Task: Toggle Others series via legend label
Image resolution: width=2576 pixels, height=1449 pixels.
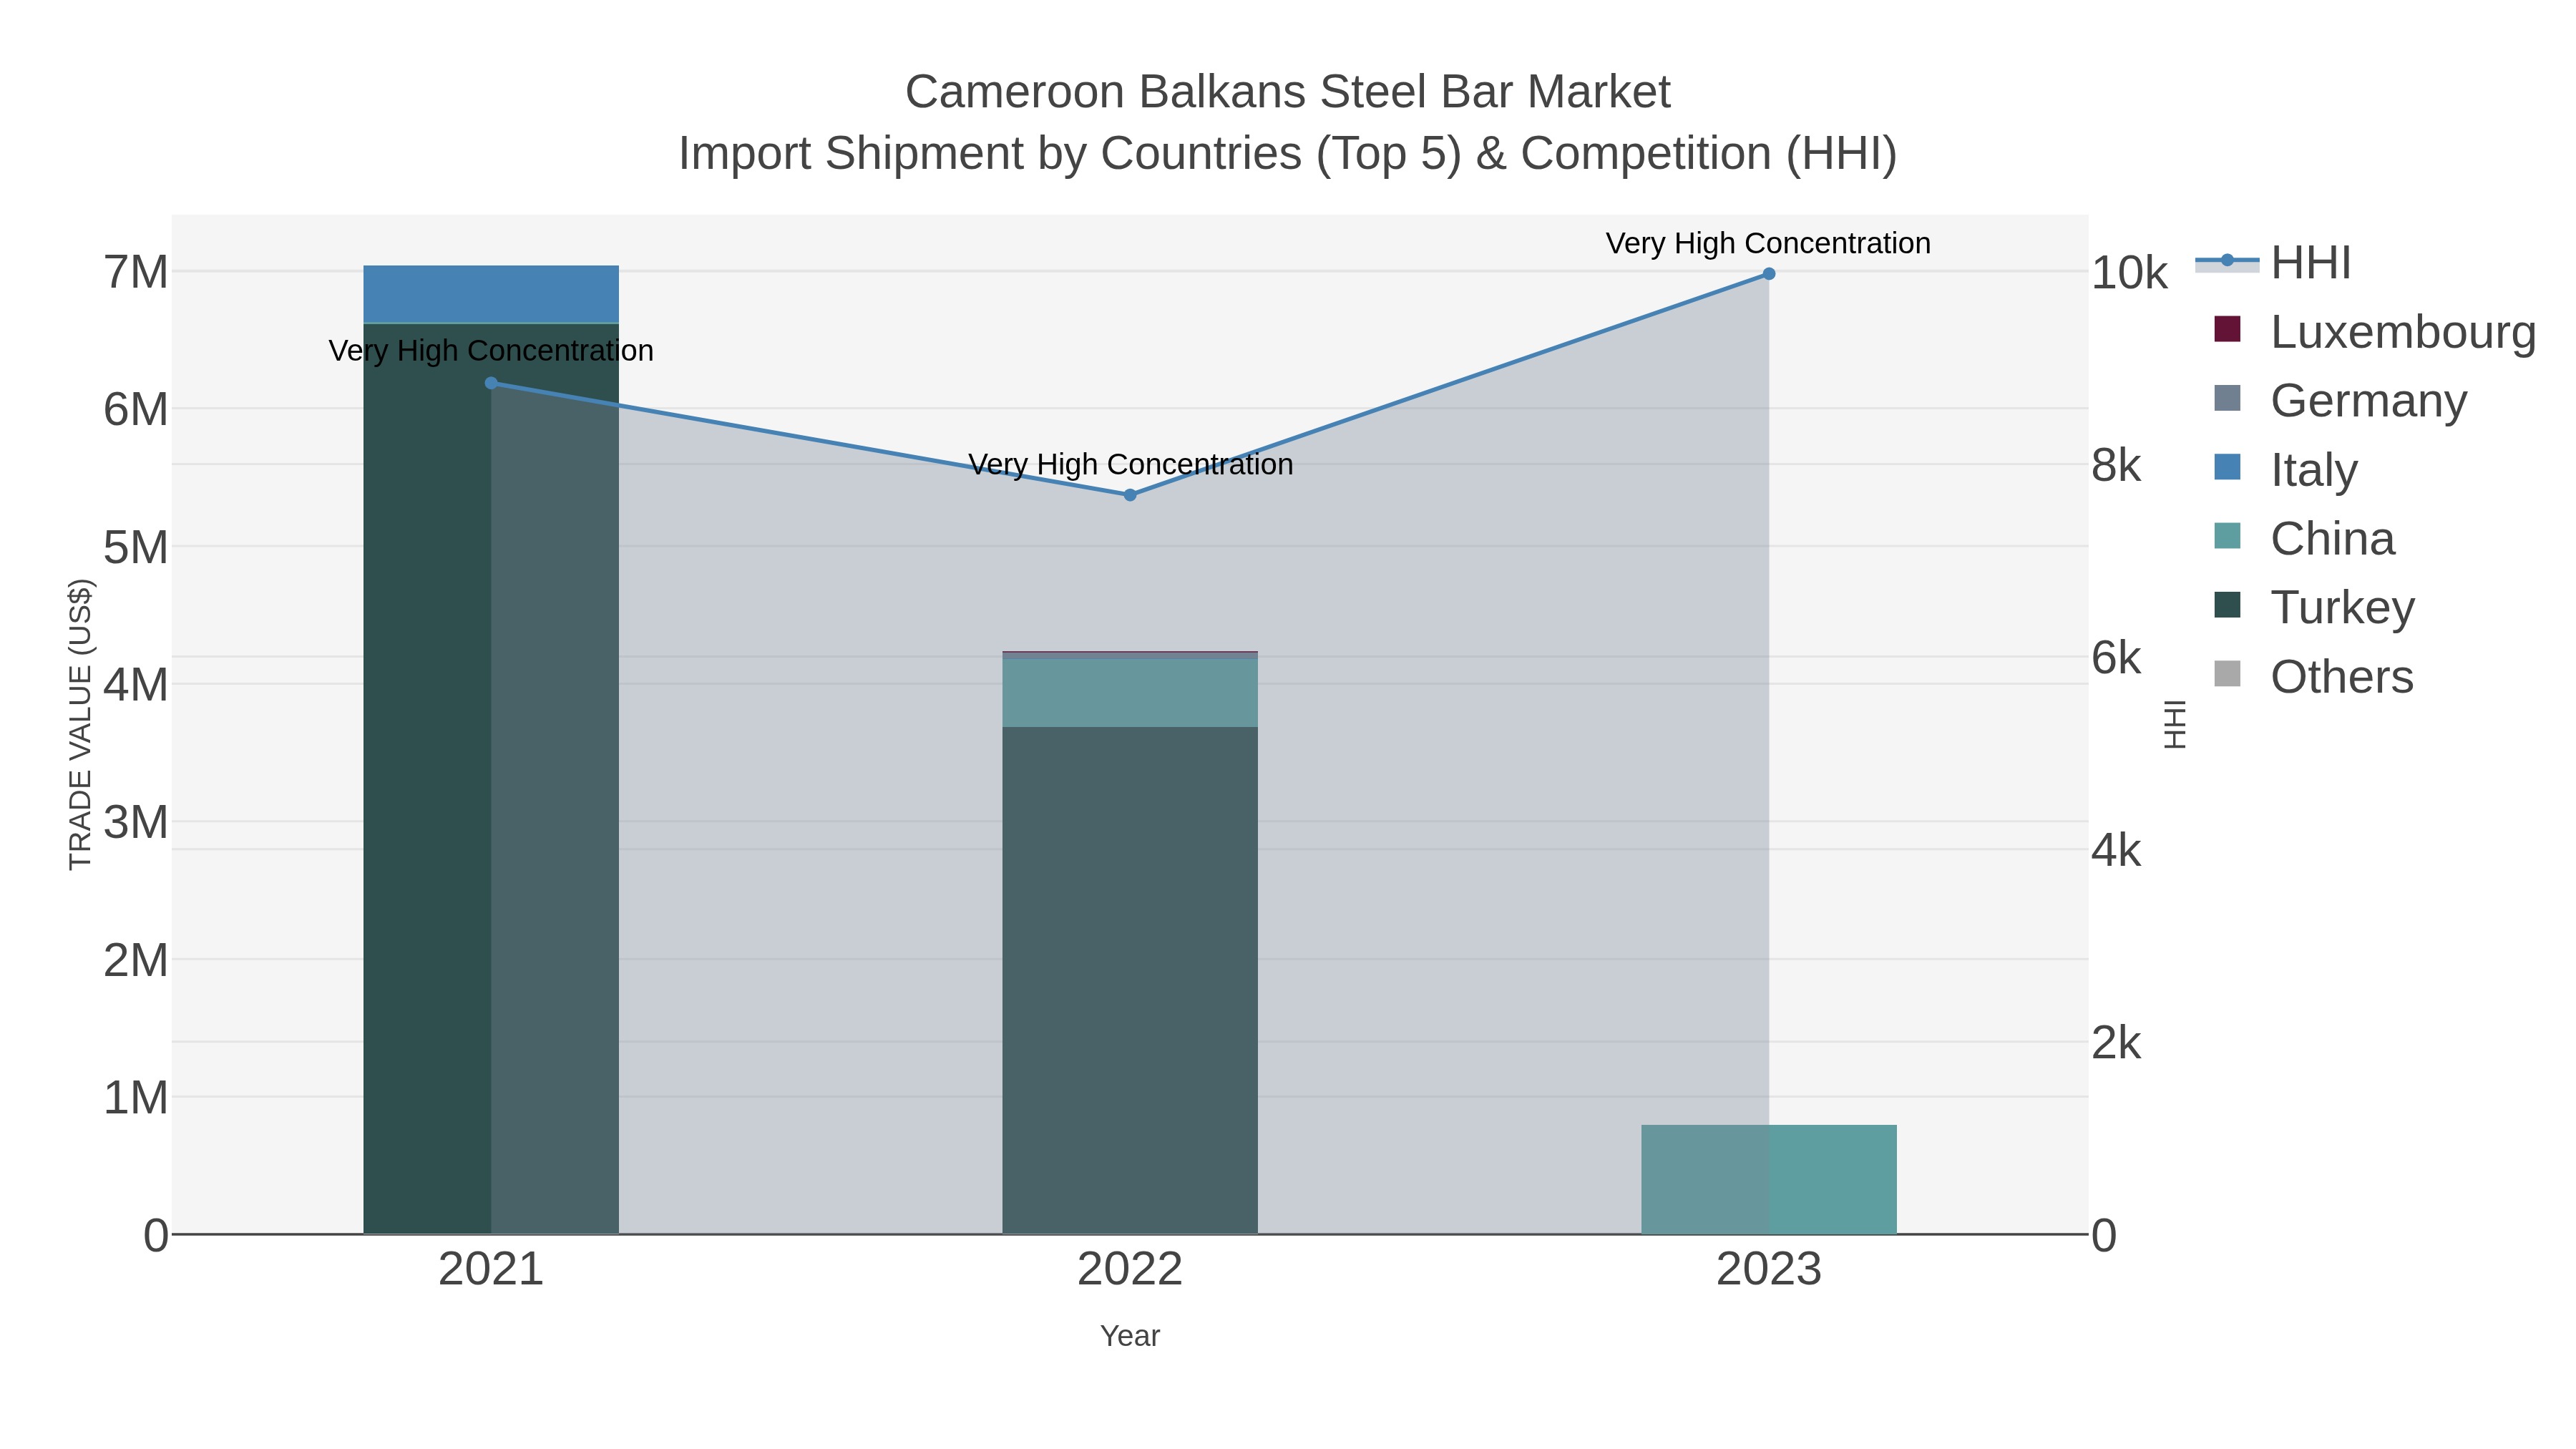Action: (x=2341, y=677)
